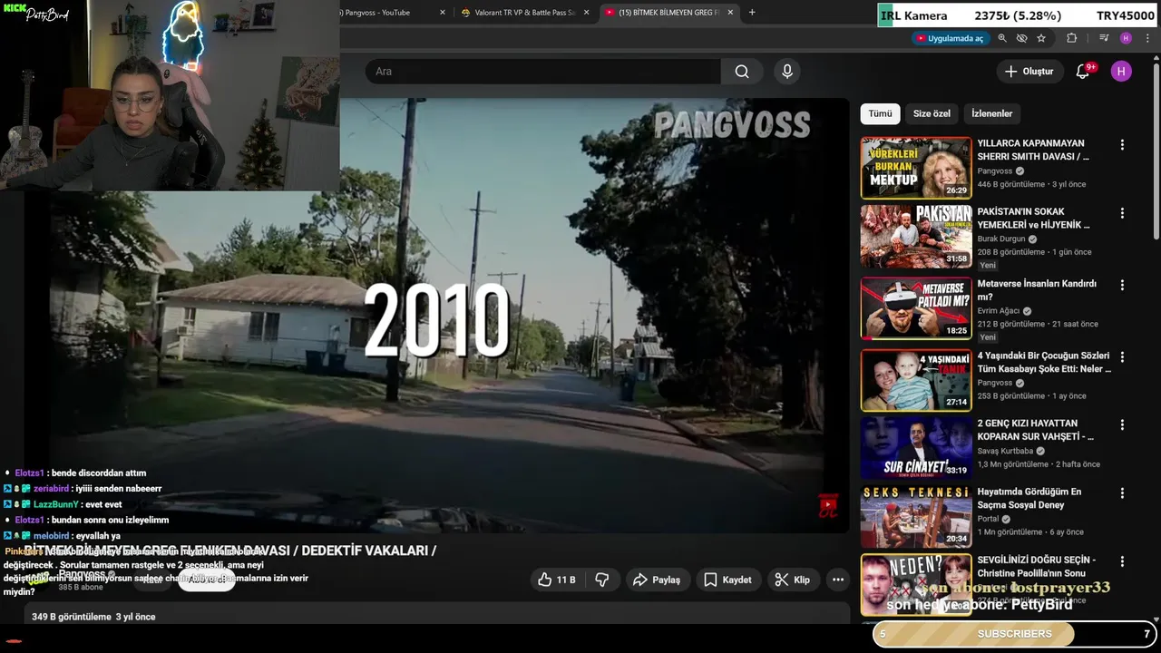Dislike the video with thumbs-down icon

[601, 580]
